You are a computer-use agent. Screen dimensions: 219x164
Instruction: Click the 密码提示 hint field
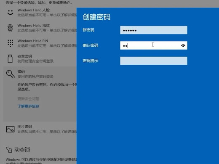click(154, 61)
